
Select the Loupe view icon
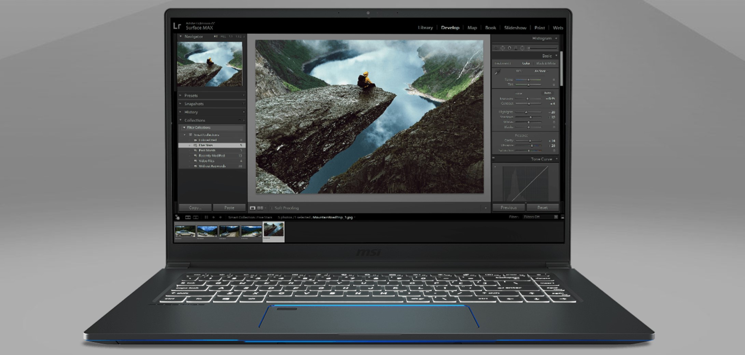click(x=253, y=208)
